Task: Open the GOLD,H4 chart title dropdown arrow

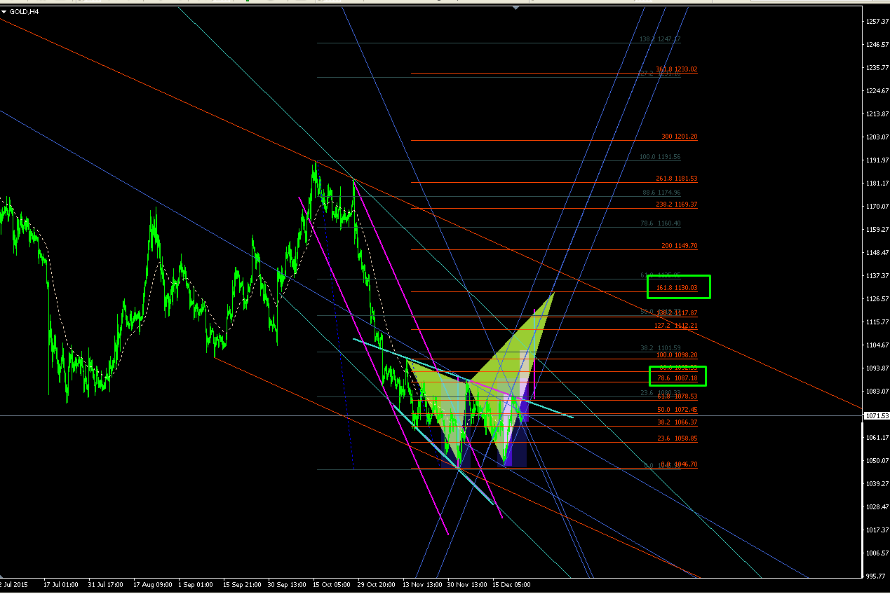Action: (x=4, y=12)
